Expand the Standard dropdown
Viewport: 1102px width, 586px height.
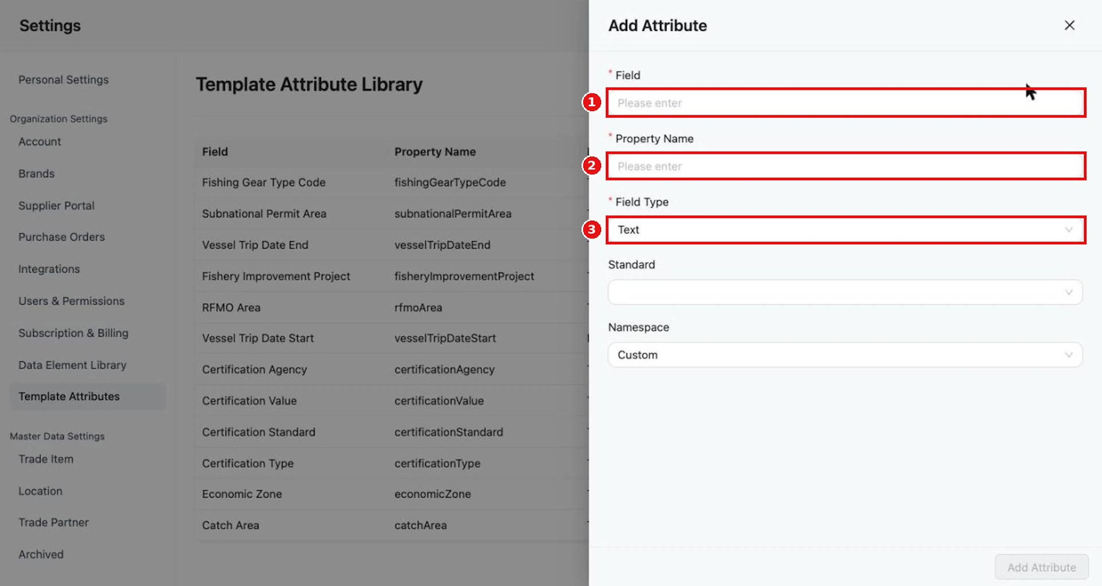(x=845, y=292)
